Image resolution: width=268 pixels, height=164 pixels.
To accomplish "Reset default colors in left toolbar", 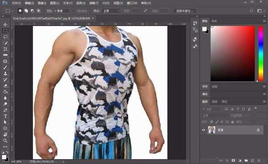I will tap(3, 152).
